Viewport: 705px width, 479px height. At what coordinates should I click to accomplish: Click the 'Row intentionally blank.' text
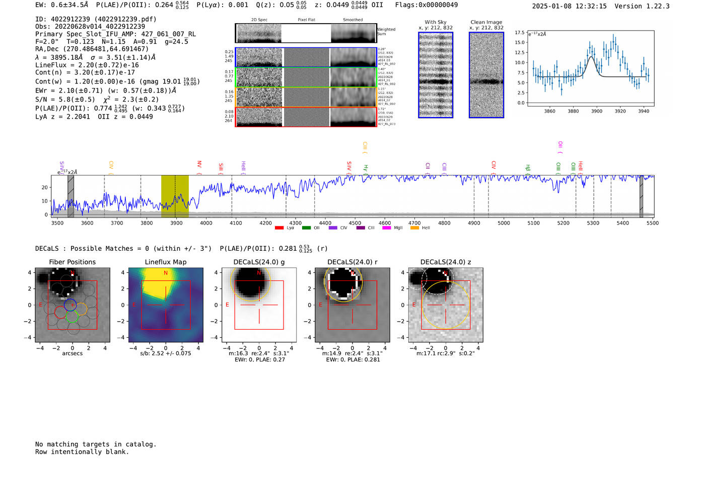(82, 452)
